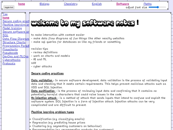Click the Classification bullet item
The height and width of the screenshot is (130, 173).
tap(58, 119)
